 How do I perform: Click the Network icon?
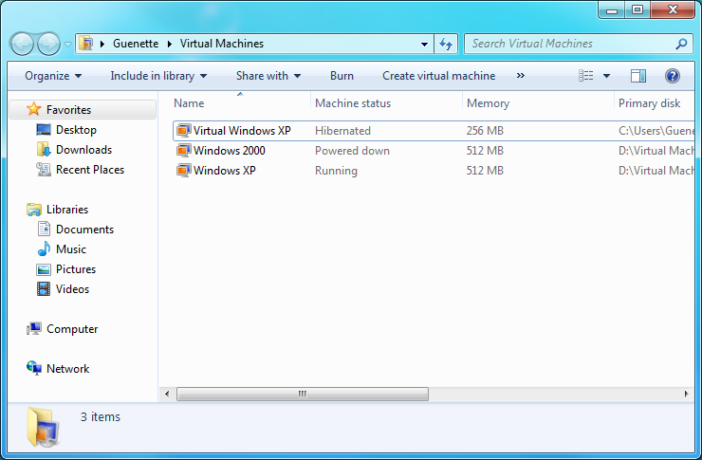coord(33,368)
